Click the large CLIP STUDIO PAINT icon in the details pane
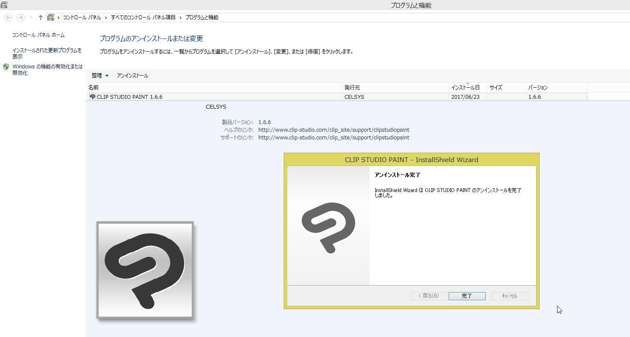Image resolution: width=630 pixels, height=337 pixels. [145, 270]
